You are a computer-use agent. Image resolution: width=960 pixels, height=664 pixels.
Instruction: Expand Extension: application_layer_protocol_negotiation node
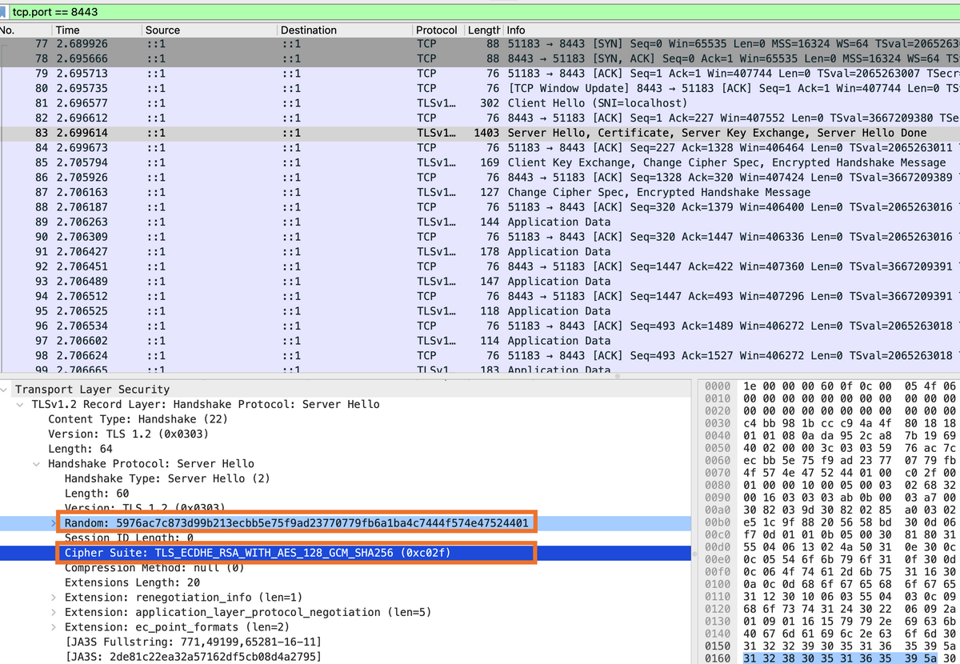pos(54,612)
